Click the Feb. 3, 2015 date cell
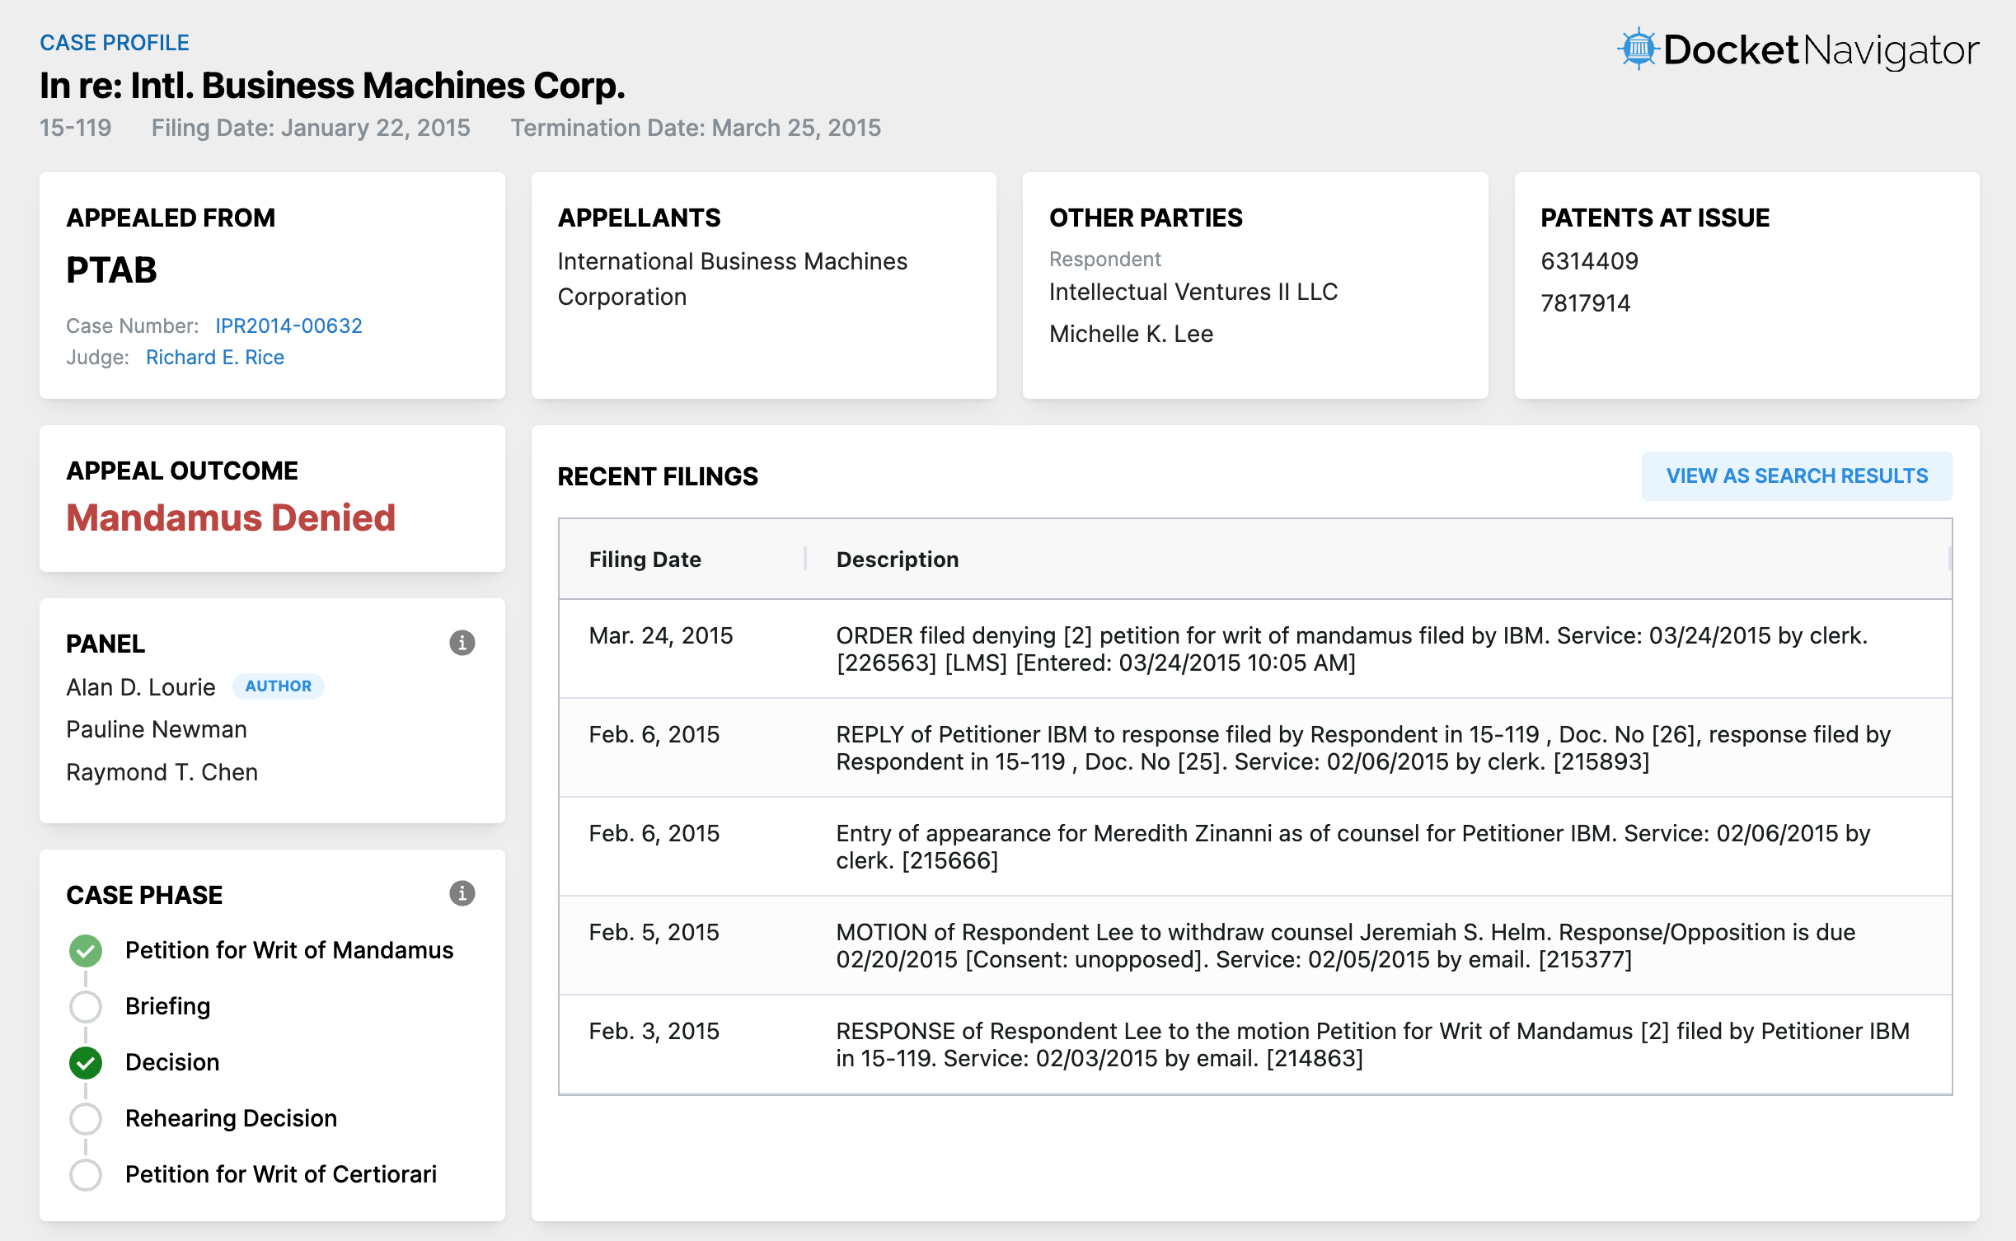The width and height of the screenshot is (2016, 1241). point(654,1031)
